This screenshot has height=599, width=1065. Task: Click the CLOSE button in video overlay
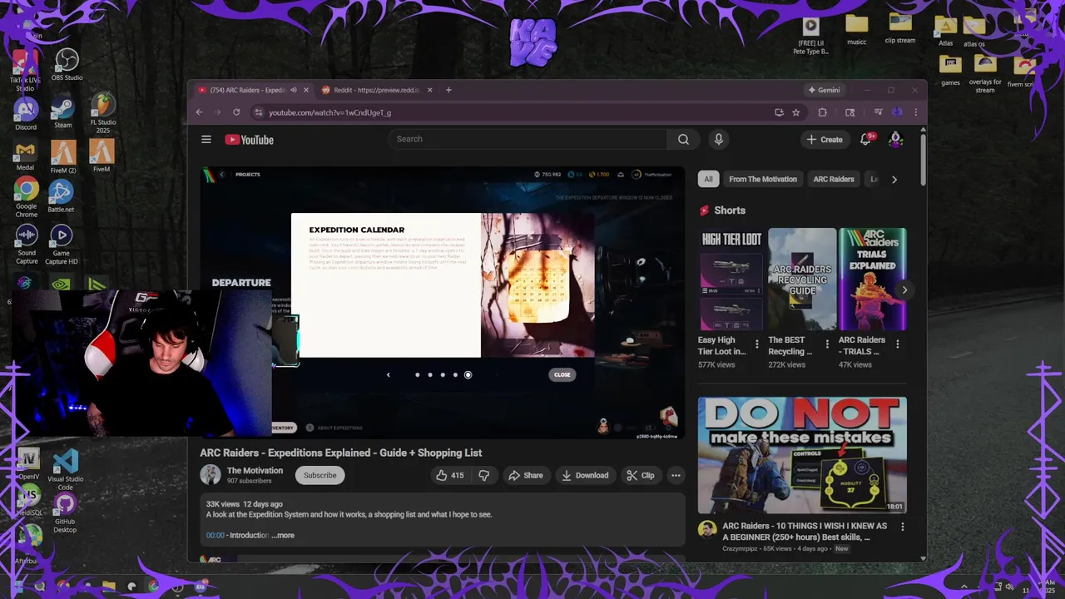562,374
